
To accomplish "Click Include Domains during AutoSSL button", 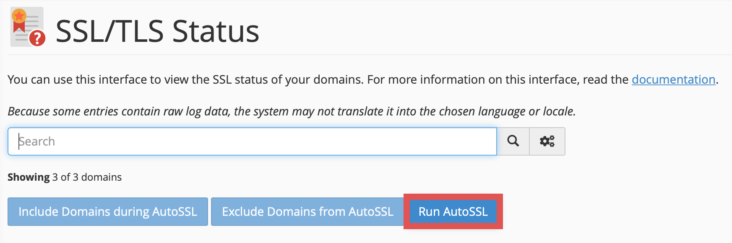I will 108,212.
